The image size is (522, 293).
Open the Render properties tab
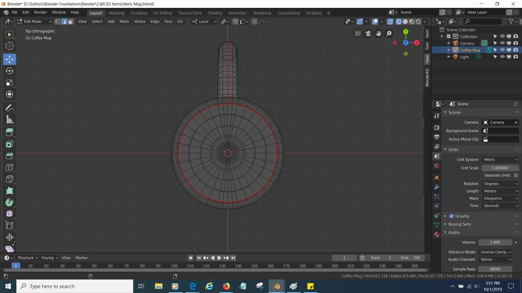(437, 127)
